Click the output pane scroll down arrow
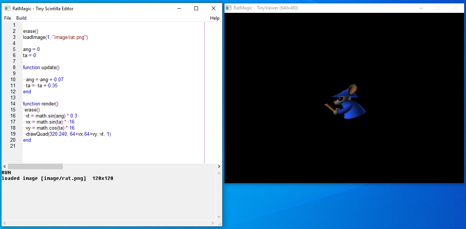This screenshot has height=229, width=466. point(219,217)
